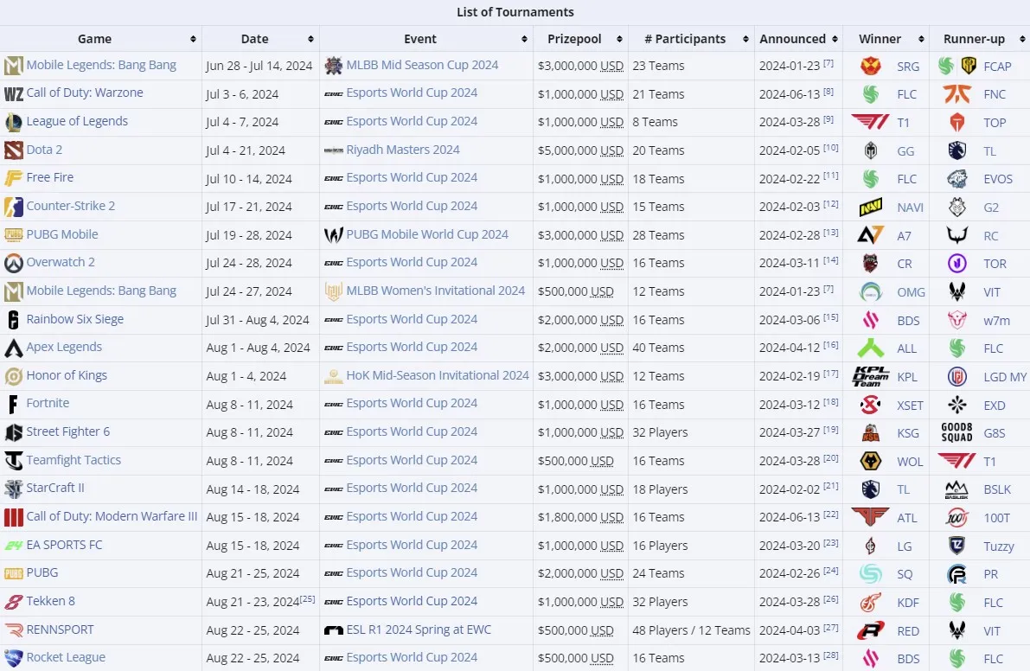
Task: Click the Overwatch 2 game icon
Action: click(13, 263)
